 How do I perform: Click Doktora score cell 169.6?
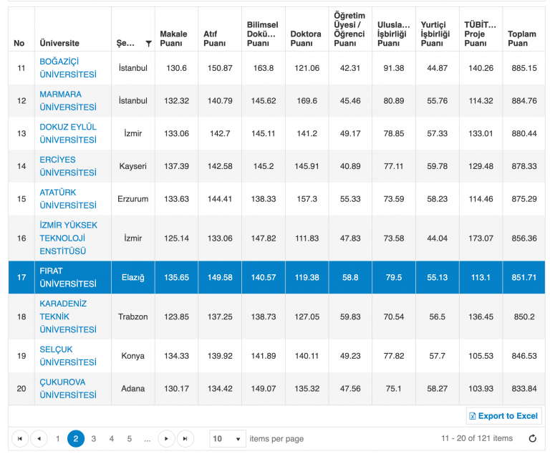pyautogui.click(x=307, y=101)
